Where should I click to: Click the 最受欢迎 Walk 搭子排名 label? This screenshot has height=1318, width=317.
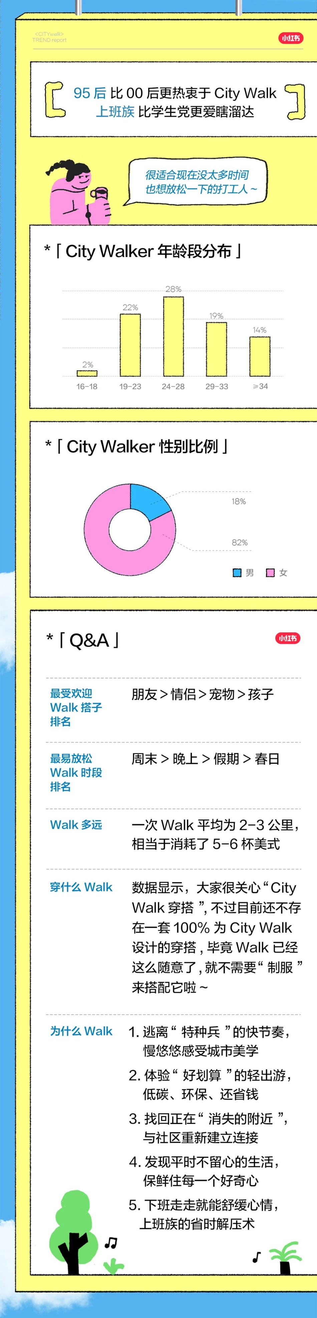tap(76, 707)
